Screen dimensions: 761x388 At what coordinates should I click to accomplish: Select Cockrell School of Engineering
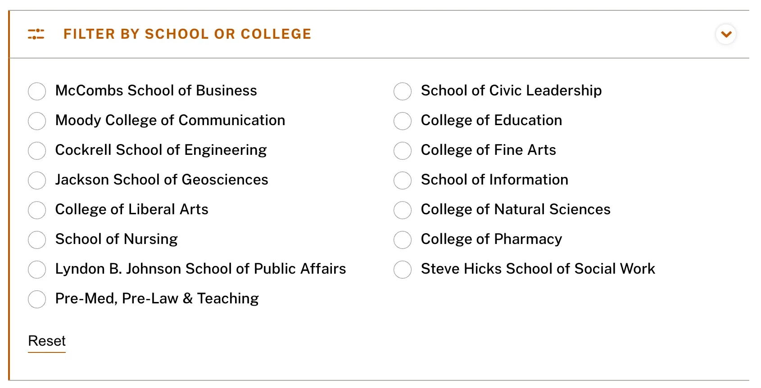pos(36,150)
